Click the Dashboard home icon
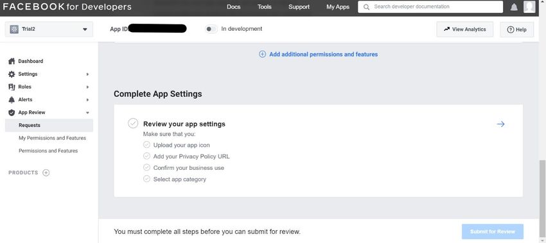This screenshot has height=243, width=546. 12,61
